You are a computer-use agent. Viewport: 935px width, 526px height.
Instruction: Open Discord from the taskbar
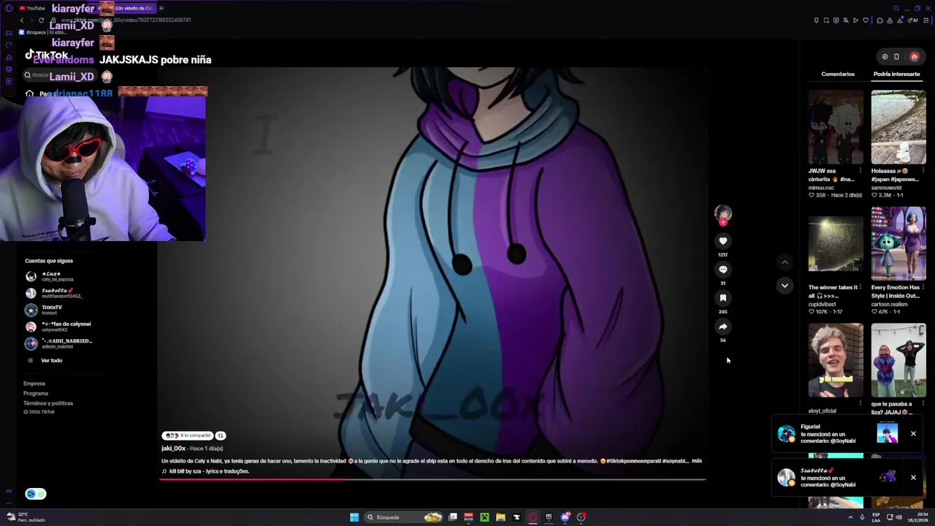click(x=565, y=517)
